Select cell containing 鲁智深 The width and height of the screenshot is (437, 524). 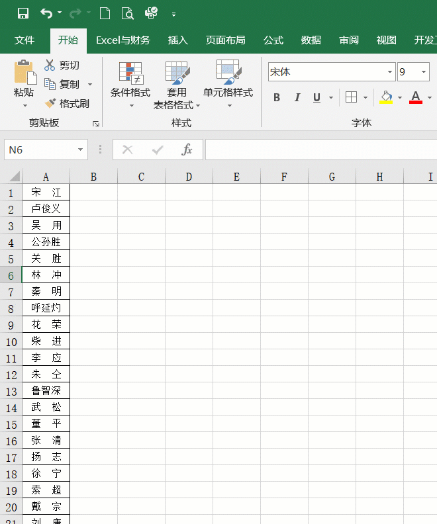pos(46,390)
